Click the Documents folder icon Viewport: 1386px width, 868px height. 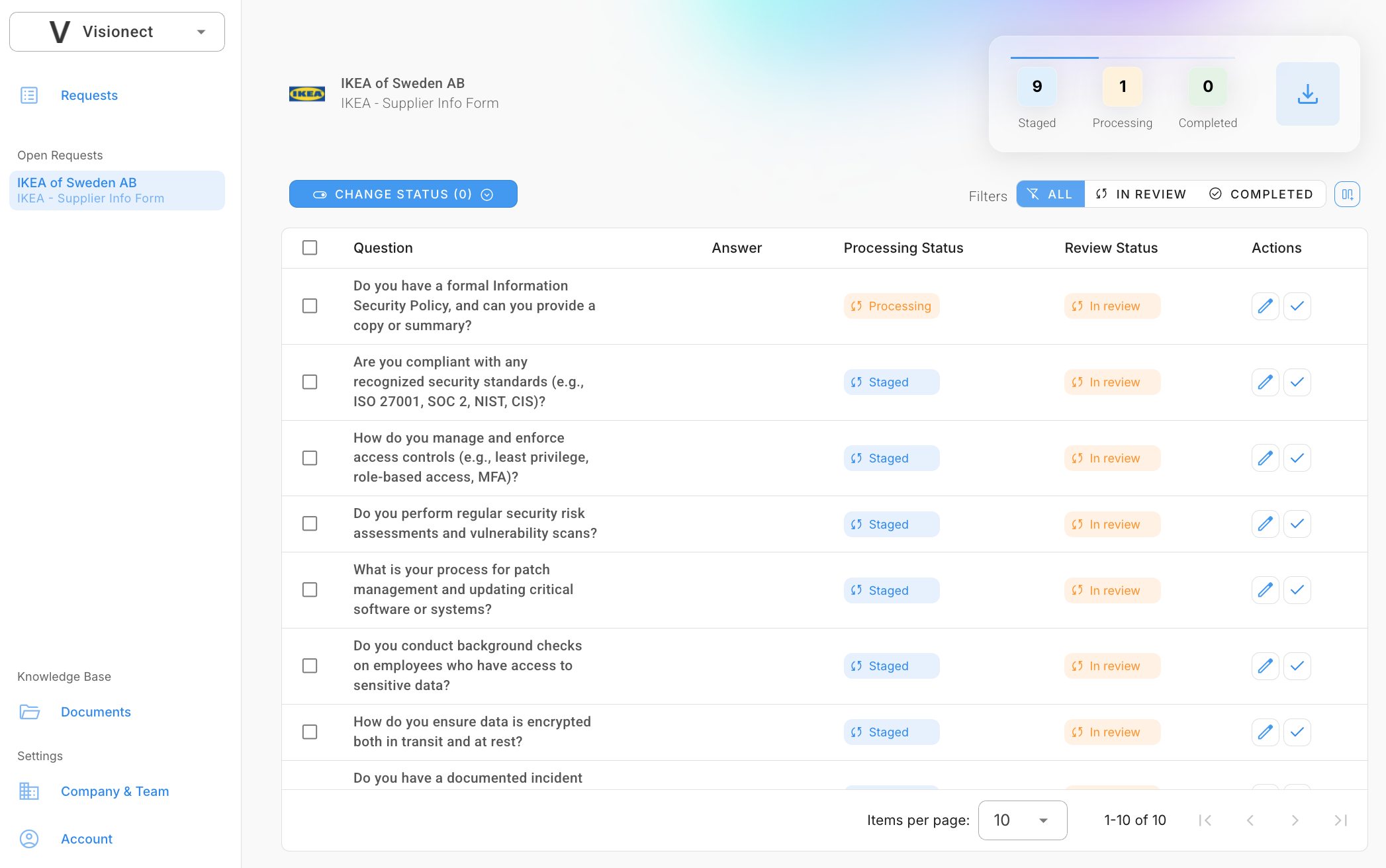pyautogui.click(x=29, y=712)
